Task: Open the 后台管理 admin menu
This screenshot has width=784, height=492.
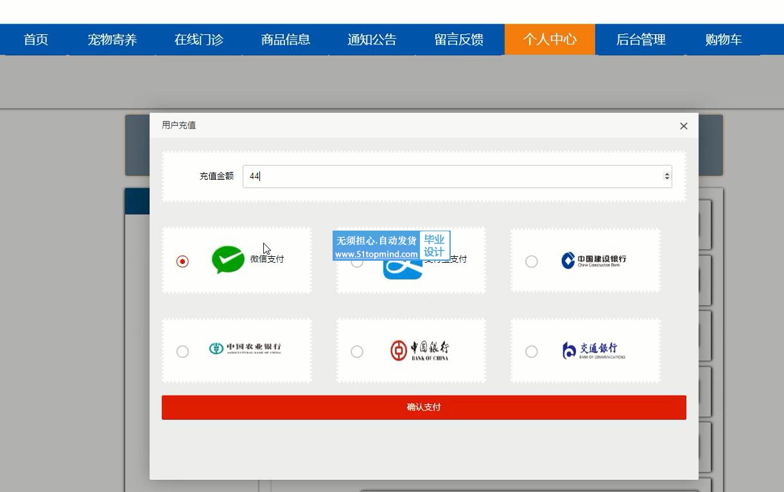Action: [x=641, y=39]
